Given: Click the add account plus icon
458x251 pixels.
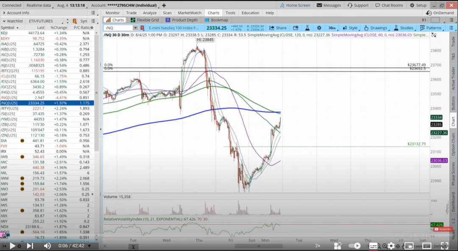Looking at the screenshot, I should tap(164, 5).
